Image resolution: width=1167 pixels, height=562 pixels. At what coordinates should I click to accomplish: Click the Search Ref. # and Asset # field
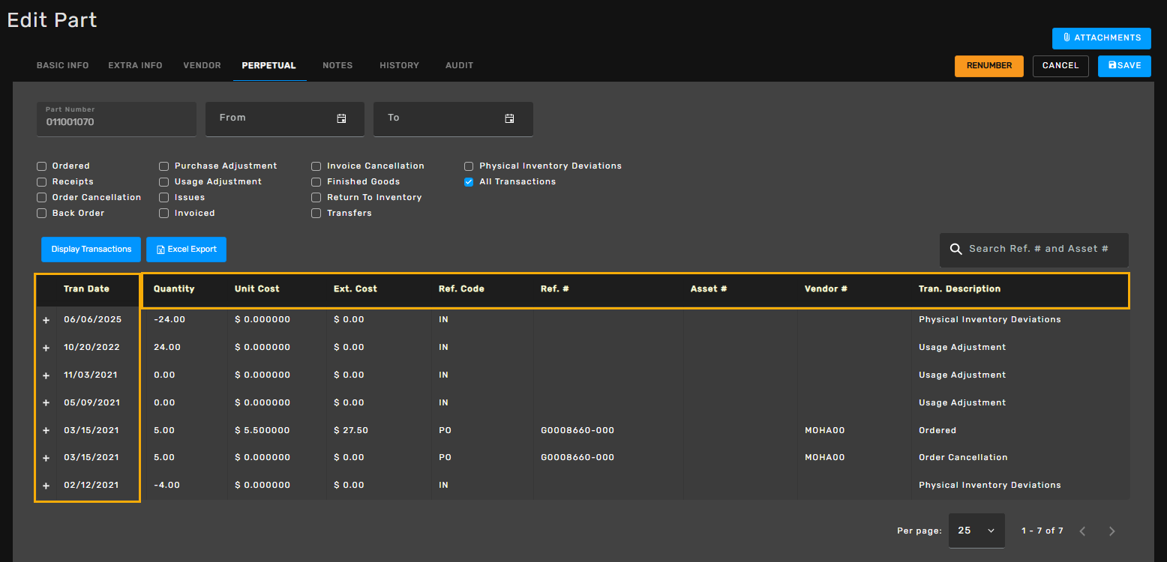click(x=1034, y=250)
